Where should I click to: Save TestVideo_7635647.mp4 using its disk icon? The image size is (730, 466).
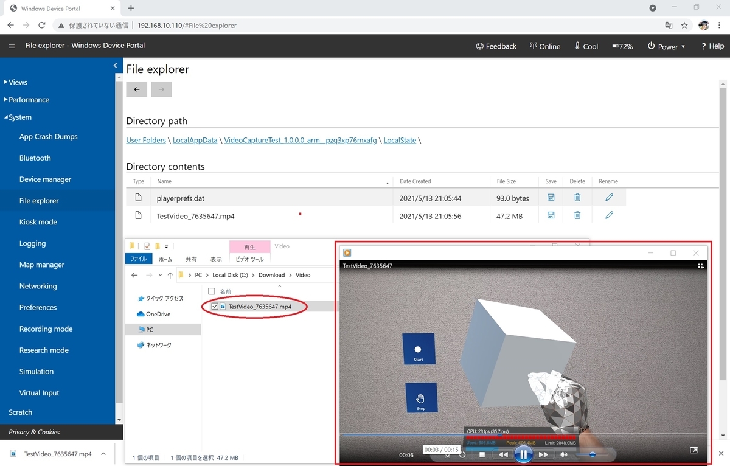point(551,215)
